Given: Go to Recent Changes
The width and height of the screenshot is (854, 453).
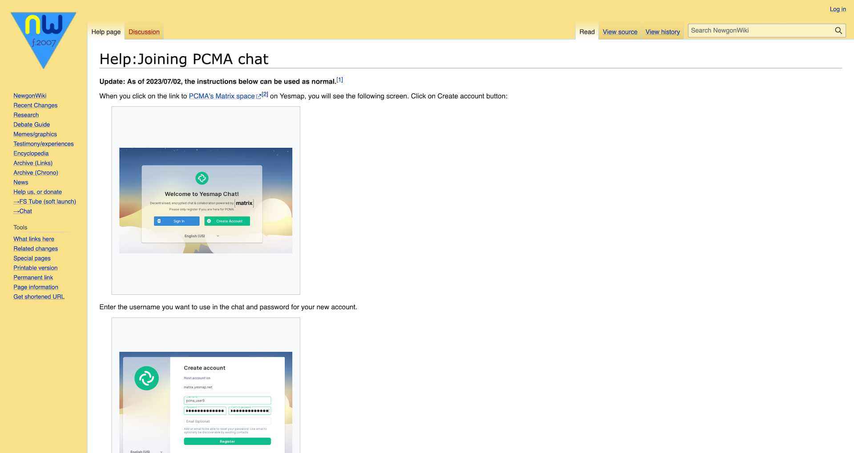Looking at the screenshot, I should pos(36,105).
